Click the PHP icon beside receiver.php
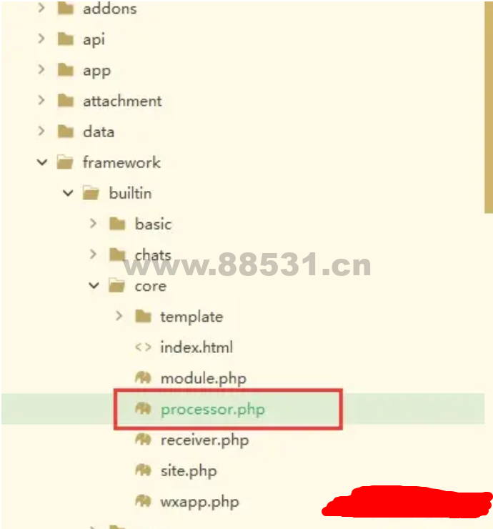This screenshot has height=529, width=493. 143,440
